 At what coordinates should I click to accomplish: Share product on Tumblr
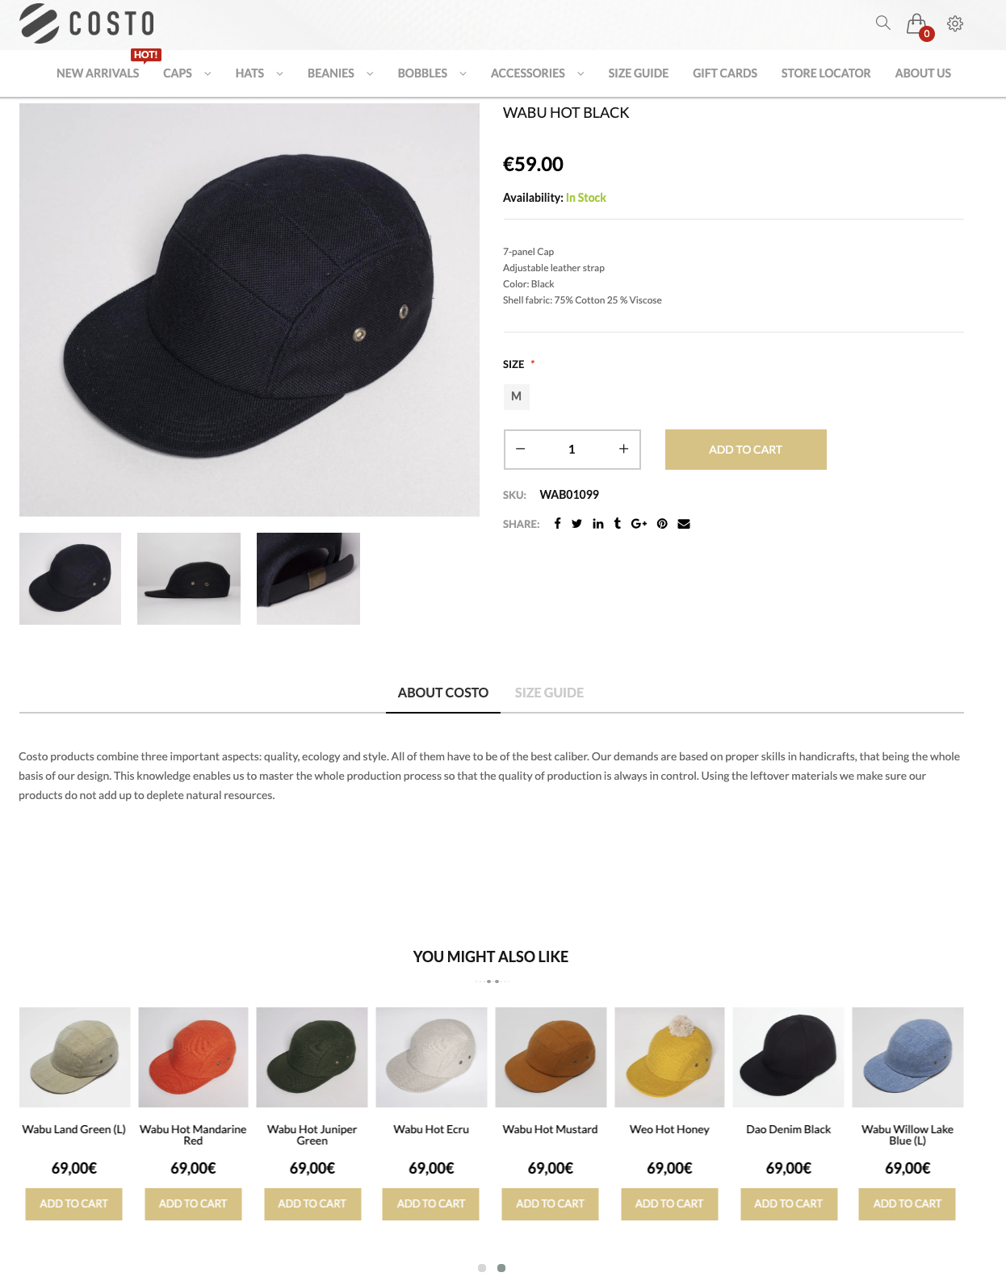pyautogui.click(x=618, y=524)
